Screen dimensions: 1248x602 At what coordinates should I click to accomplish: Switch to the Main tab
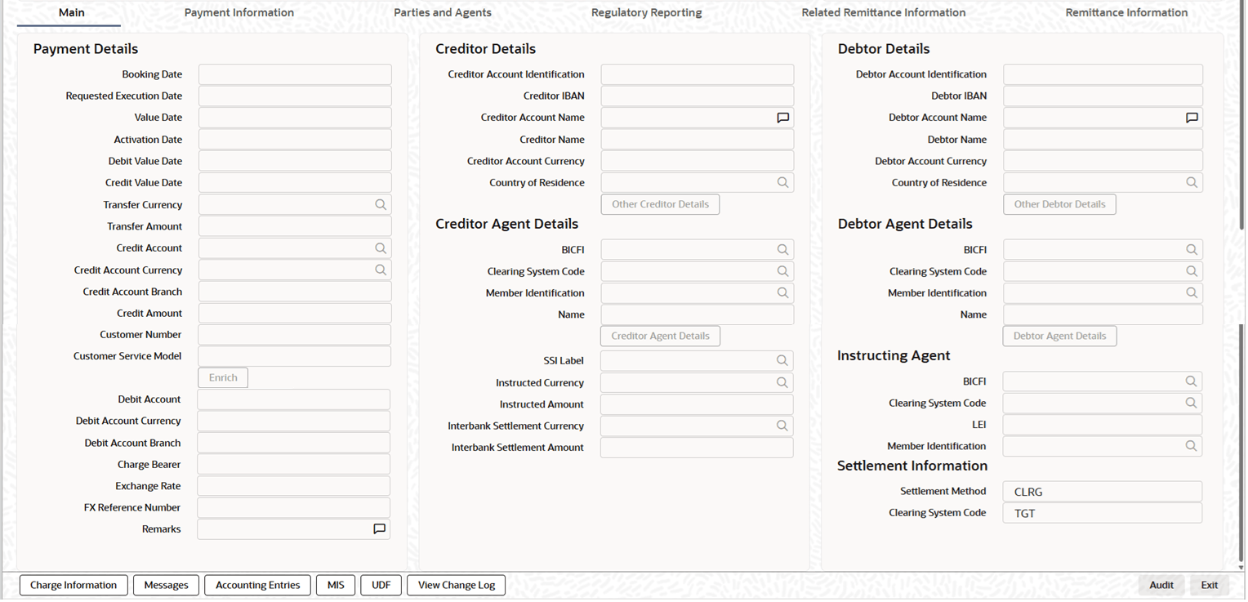[x=72, y=12]
